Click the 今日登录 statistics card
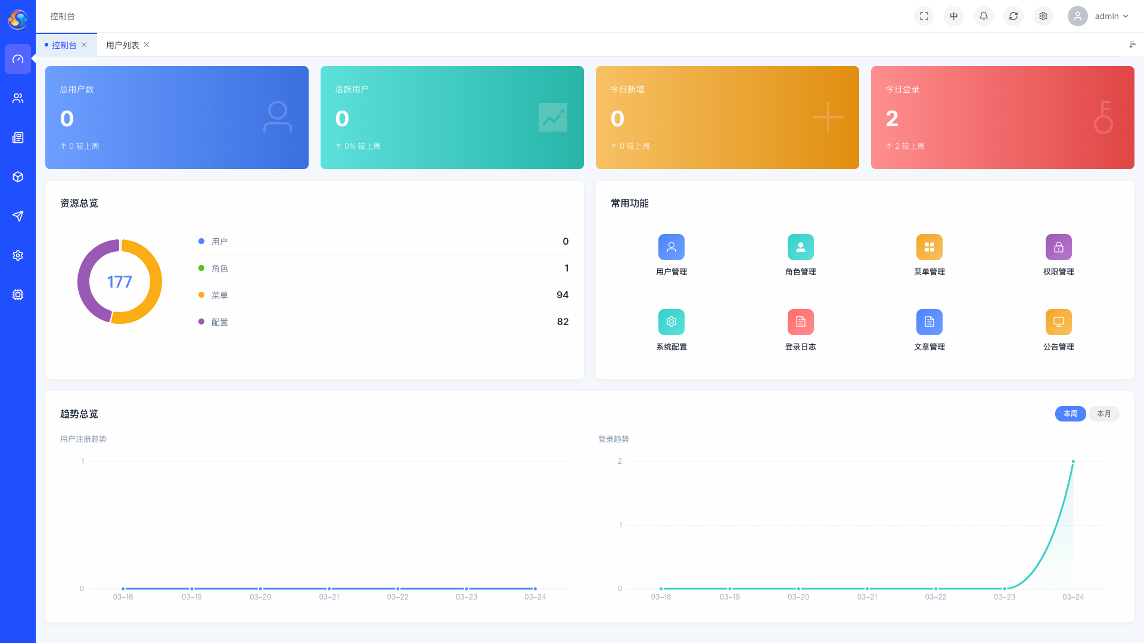Screen dimensions: 1144x643 pos(1002,117)
